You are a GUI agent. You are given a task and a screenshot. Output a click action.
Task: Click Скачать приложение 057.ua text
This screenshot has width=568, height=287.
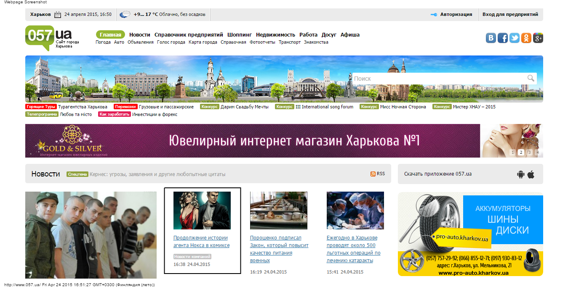click(438, 174)
